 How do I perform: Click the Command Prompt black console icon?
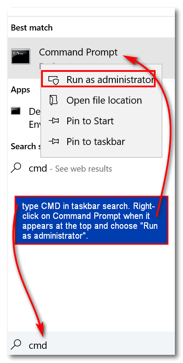(x=21, y=56)
